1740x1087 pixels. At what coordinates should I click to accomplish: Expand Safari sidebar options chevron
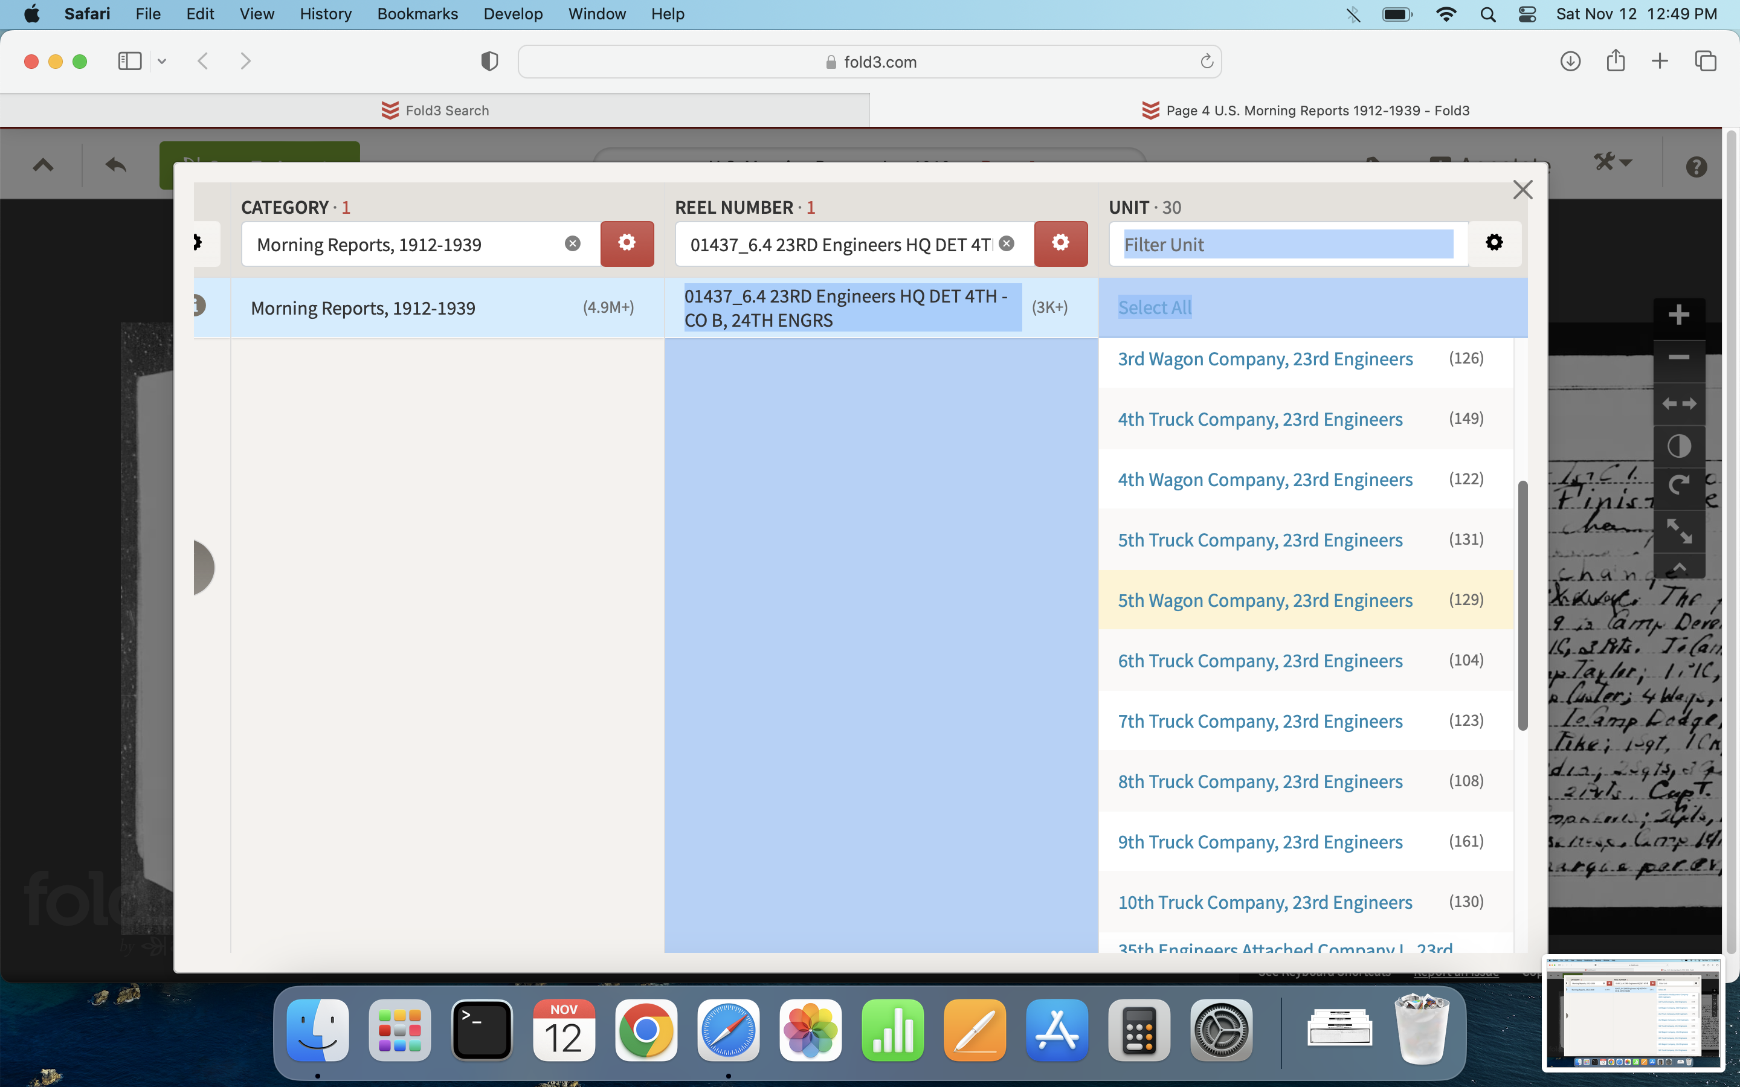(162, 62)
